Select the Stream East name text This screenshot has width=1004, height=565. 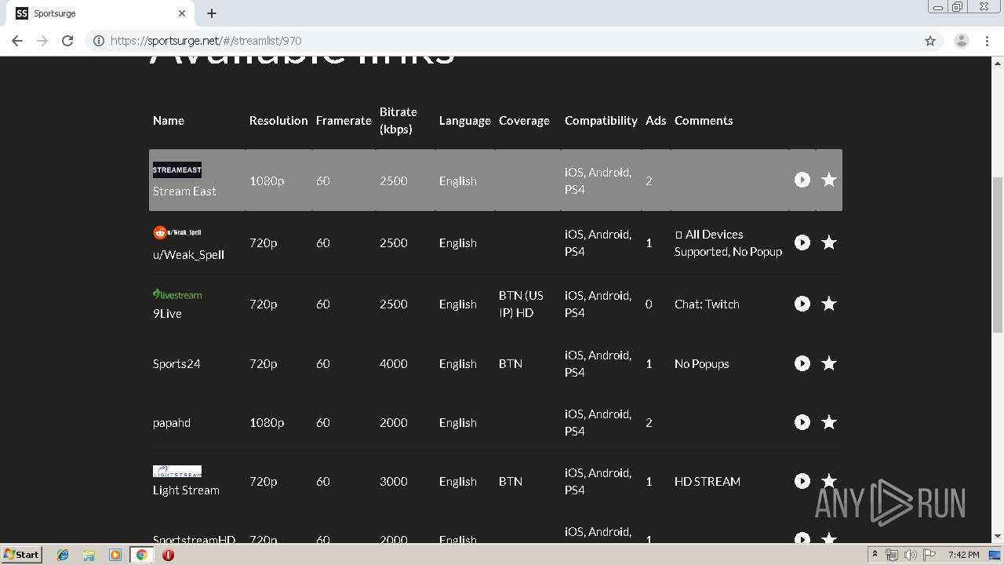pyautogui.click(x=184, y=191)
